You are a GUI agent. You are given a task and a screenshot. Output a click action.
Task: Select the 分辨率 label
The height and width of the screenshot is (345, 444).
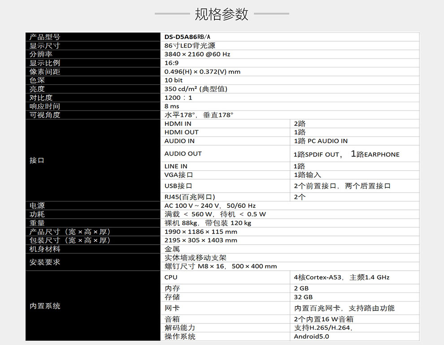click(41, 54)
